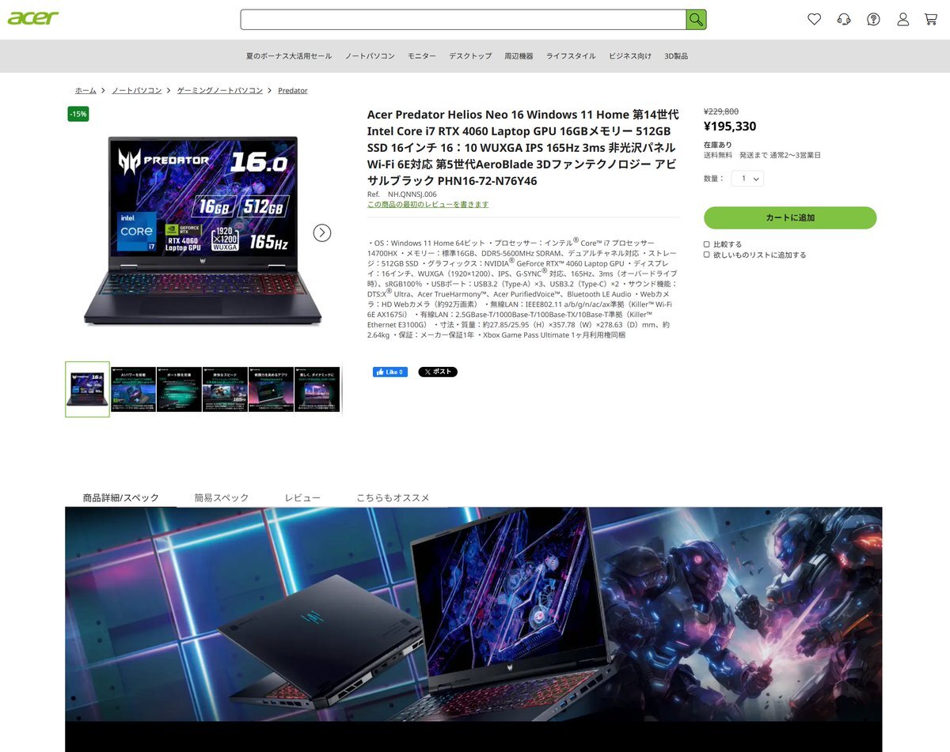Check the 比較する compare checkbox

click(x=707, y=244)
